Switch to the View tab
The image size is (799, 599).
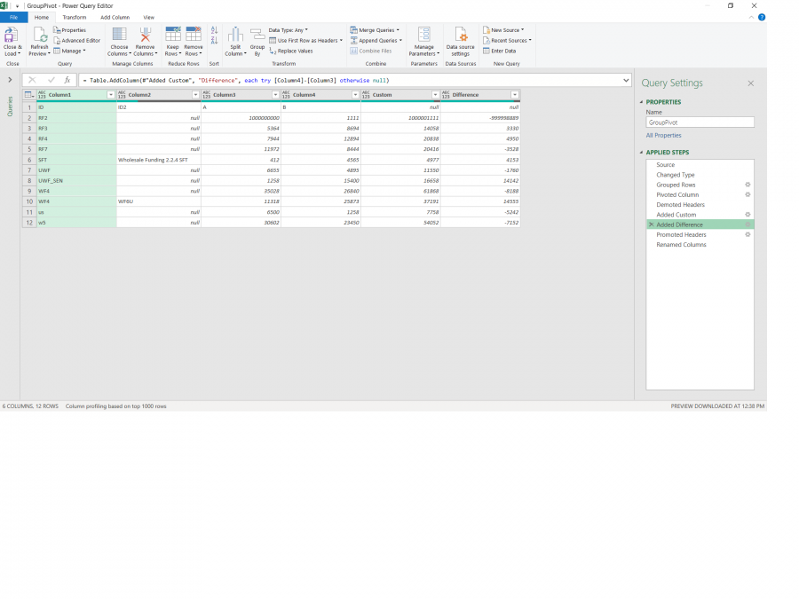(149, 18)
